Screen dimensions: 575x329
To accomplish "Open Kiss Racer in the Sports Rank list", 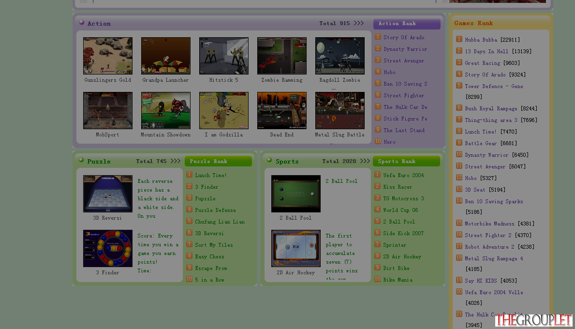I will point(398,187).
